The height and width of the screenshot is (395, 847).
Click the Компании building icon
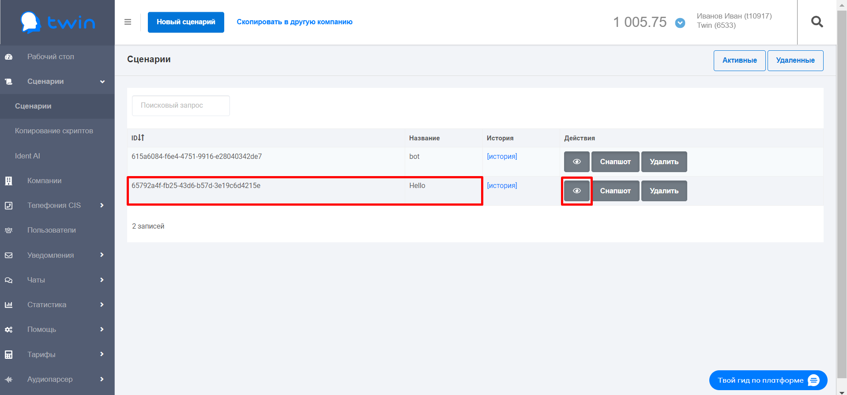pyautogui.click(x=8, y=181)
